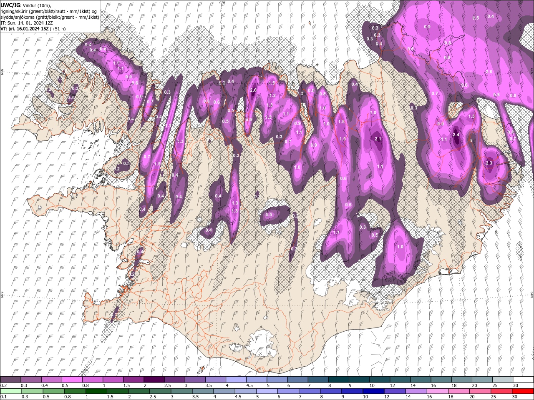Screen dimensions: 534x400
Task: Select the deep blue rain swatch labeled 10
Action: (x=373, y=391)
